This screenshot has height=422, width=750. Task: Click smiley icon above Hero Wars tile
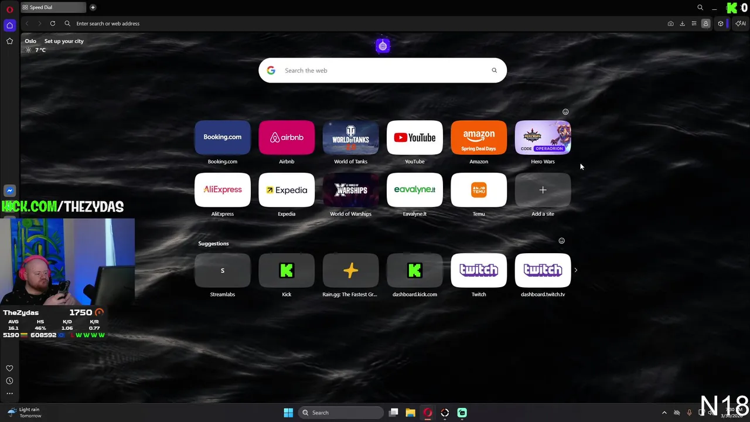pyautogui.click(x=565, y=111)
